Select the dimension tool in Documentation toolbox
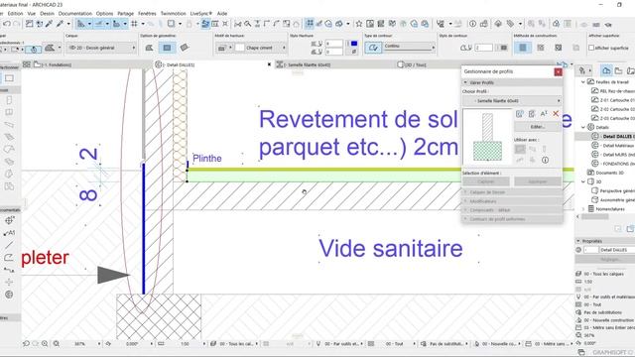The width and height of the screenshot is (635, 357). click(9, 220)
